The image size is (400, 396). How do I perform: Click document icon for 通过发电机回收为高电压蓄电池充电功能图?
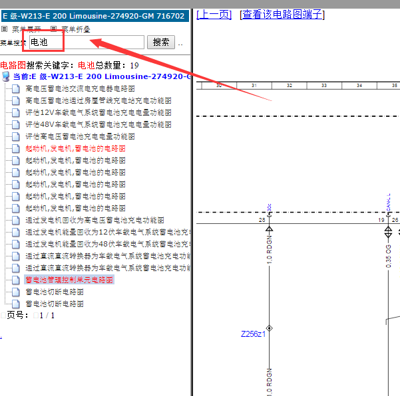16,221
